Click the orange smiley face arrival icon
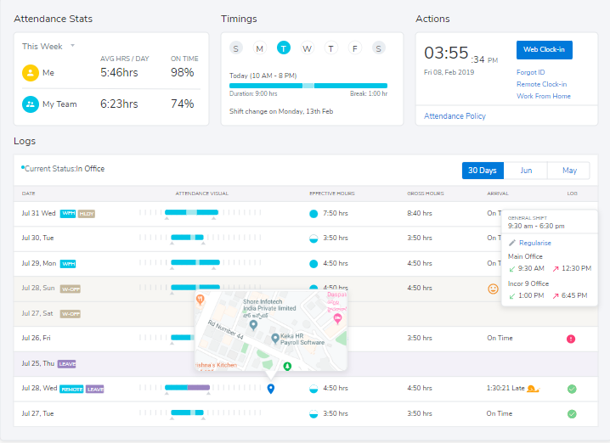610x443 pixels. (493, 289)
